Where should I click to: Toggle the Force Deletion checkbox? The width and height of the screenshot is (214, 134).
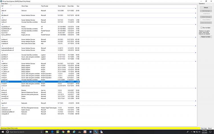[x=201, y=20]
